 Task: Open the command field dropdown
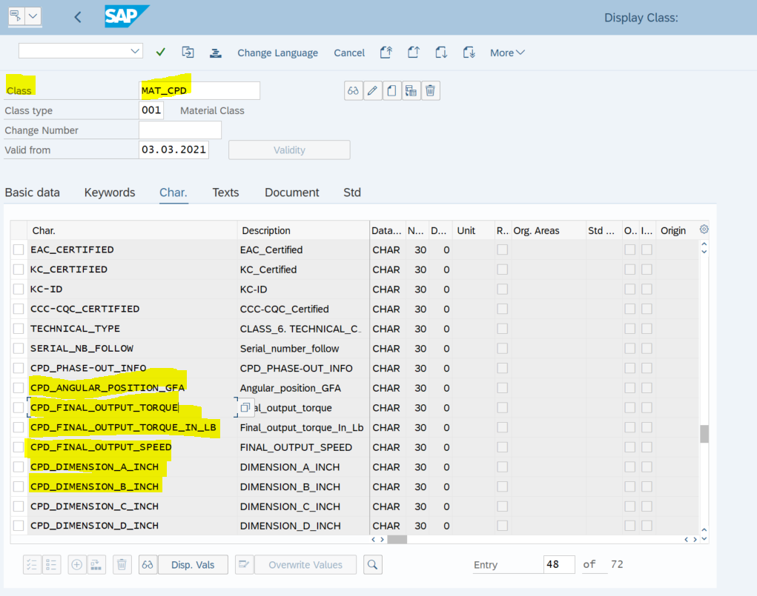135,51
